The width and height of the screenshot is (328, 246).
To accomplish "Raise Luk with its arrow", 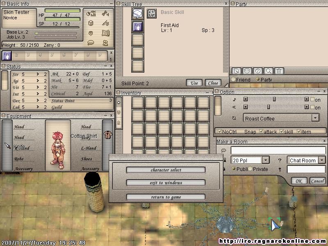I will (38, 107).
